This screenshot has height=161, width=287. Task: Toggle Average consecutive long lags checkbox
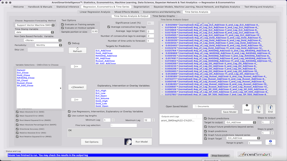click(109, 27)
